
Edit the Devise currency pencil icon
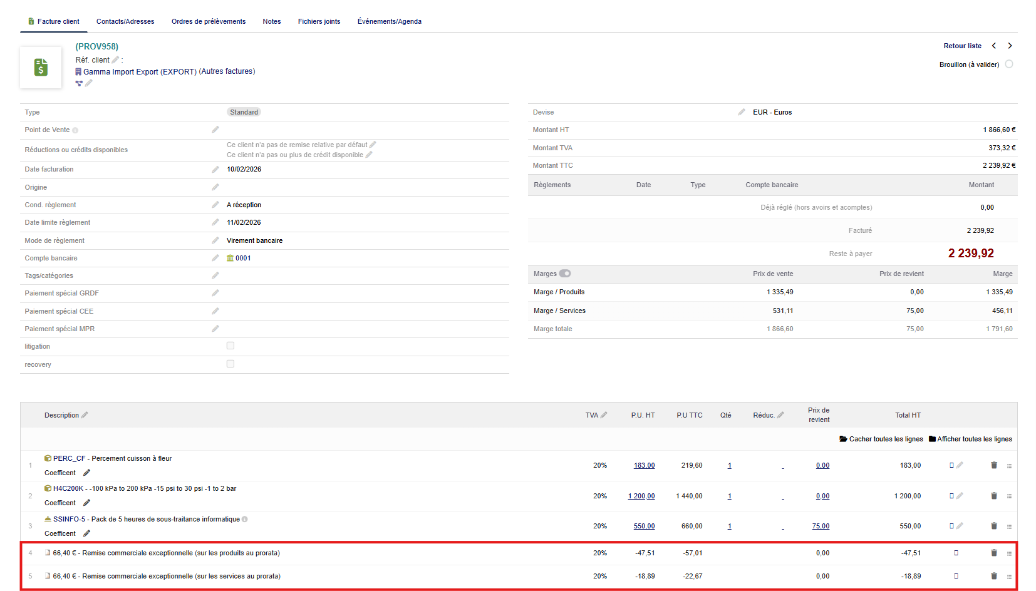[x=742, y=112]
